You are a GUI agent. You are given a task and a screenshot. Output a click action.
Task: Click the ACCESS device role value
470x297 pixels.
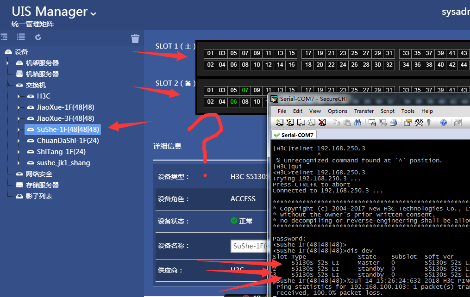tap(243, 199)
